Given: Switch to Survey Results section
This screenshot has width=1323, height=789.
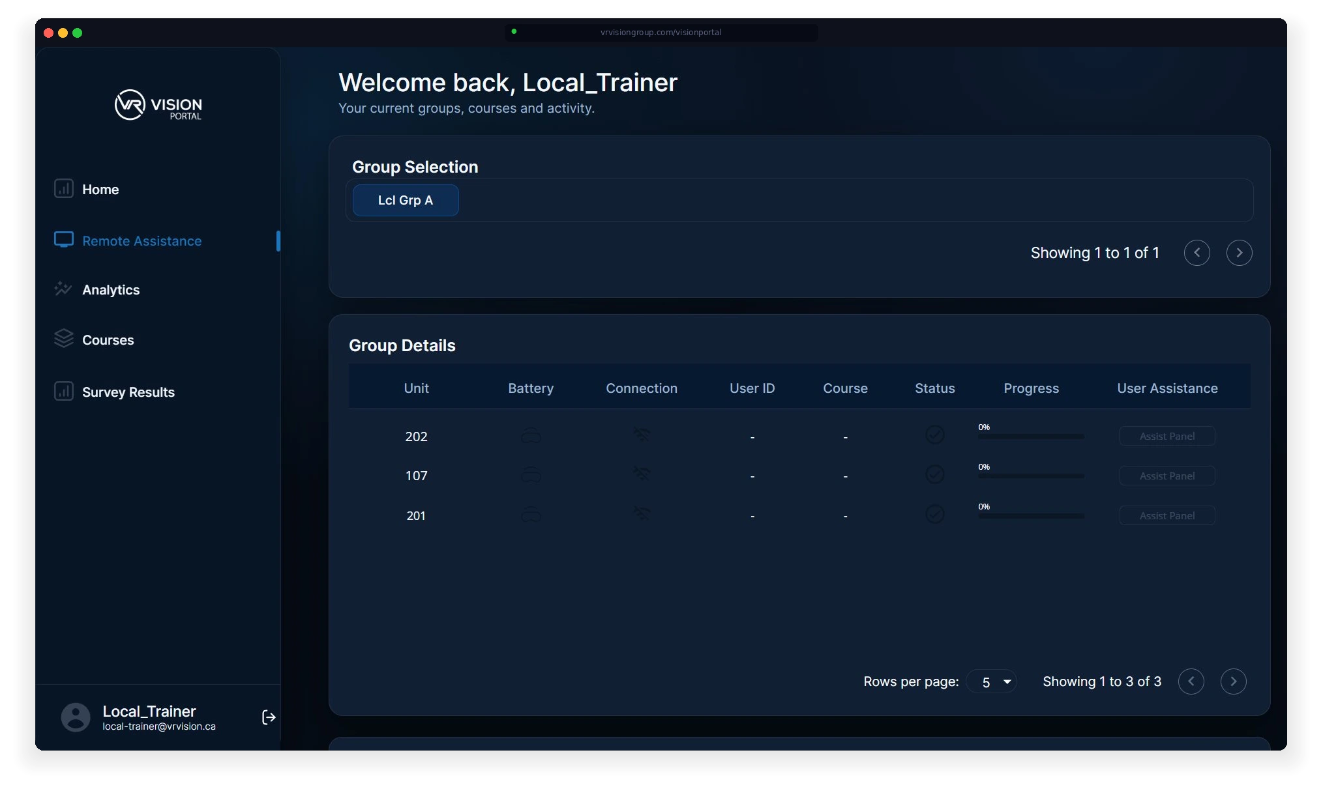Looking at the screenshot, I should pyautogui.click(x=128, y=392).
